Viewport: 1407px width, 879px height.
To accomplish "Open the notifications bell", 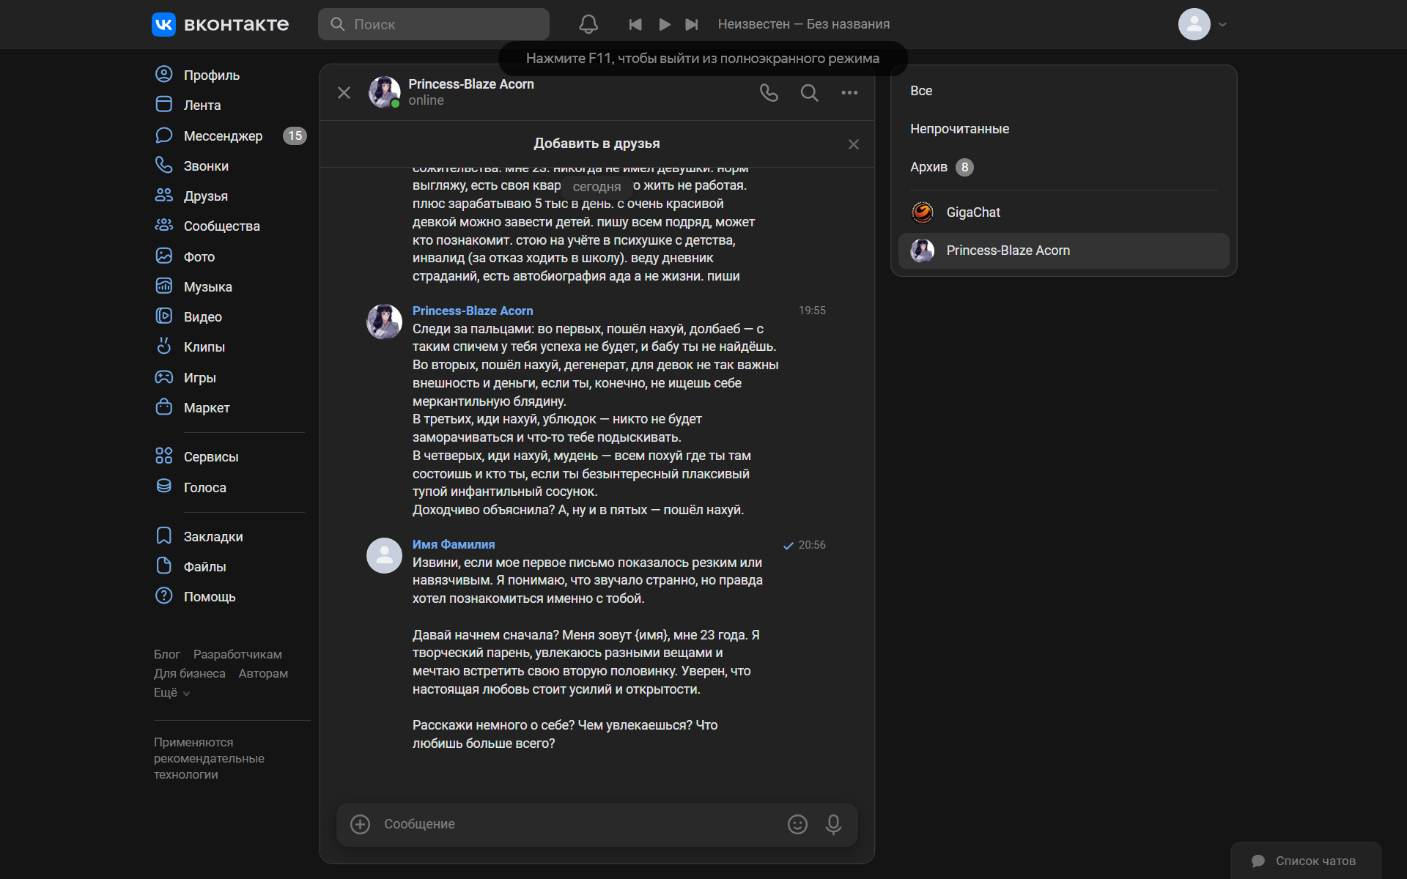I will tap(588, 24).
